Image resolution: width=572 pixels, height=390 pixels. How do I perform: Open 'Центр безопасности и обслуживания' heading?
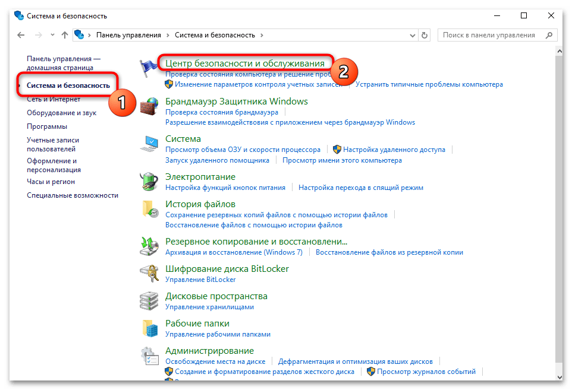(245, 64)
